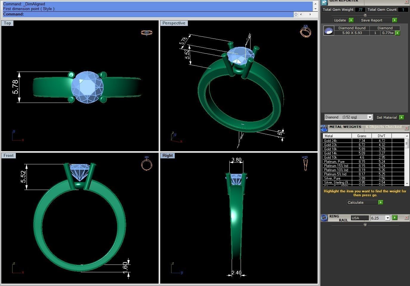Viewport: 410px width, 286px height.
Task: Select the Gold 24k row
Action: [363, 141]
